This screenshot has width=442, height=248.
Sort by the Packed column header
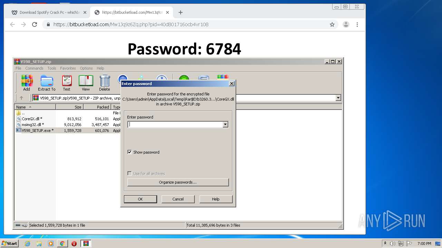coord(97,107)
